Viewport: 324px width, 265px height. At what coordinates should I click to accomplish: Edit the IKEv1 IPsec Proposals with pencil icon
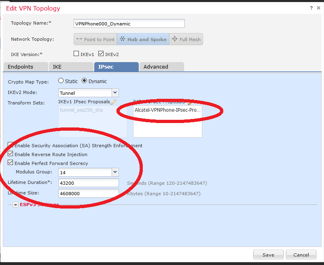point(113,102)
